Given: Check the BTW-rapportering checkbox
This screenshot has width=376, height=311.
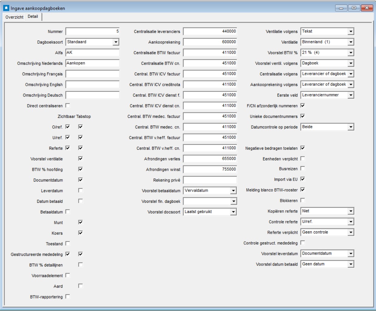Looking at the screenshot, I should click(68, 296).
